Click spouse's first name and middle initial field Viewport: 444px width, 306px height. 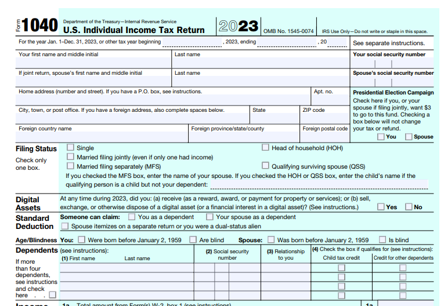[93, 81]
